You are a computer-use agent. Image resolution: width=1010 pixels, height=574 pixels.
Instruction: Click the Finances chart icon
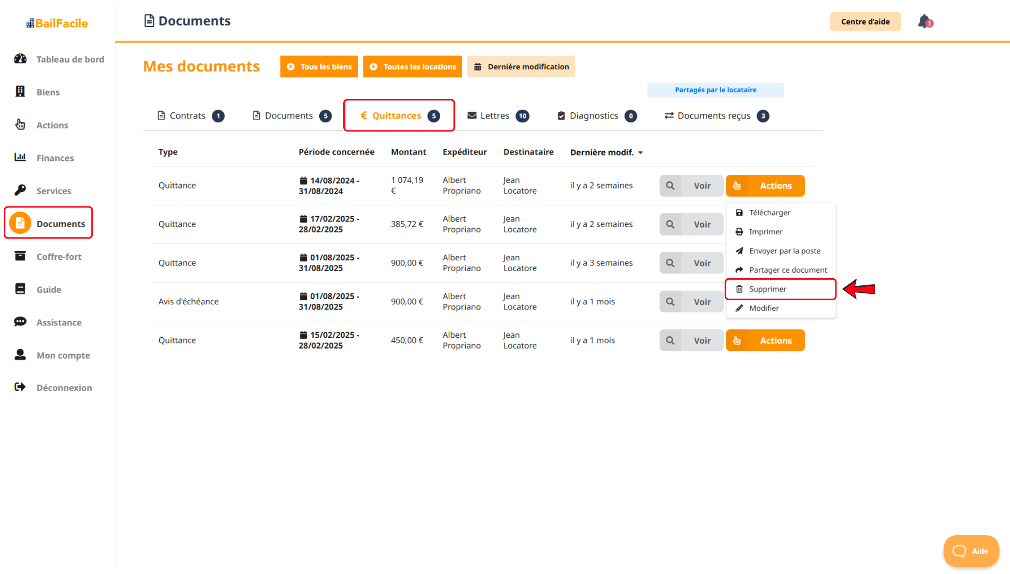point(20,157)
